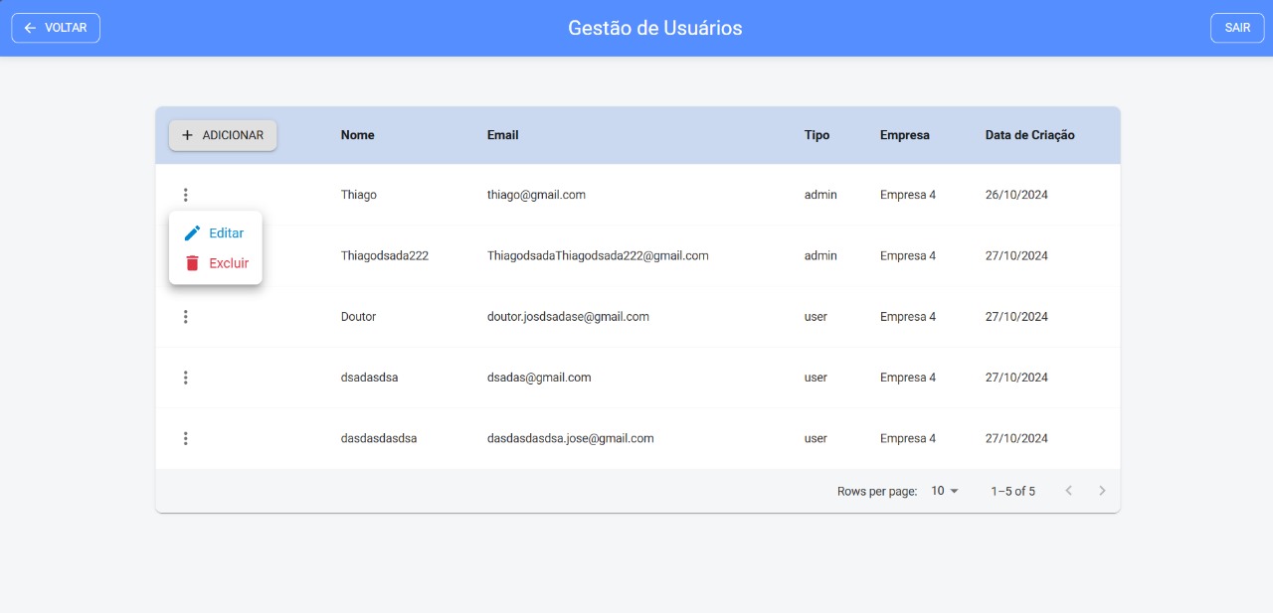1273x613 pixels.
Task: Go to the previous page of users
Action: tap(1069, 491)
